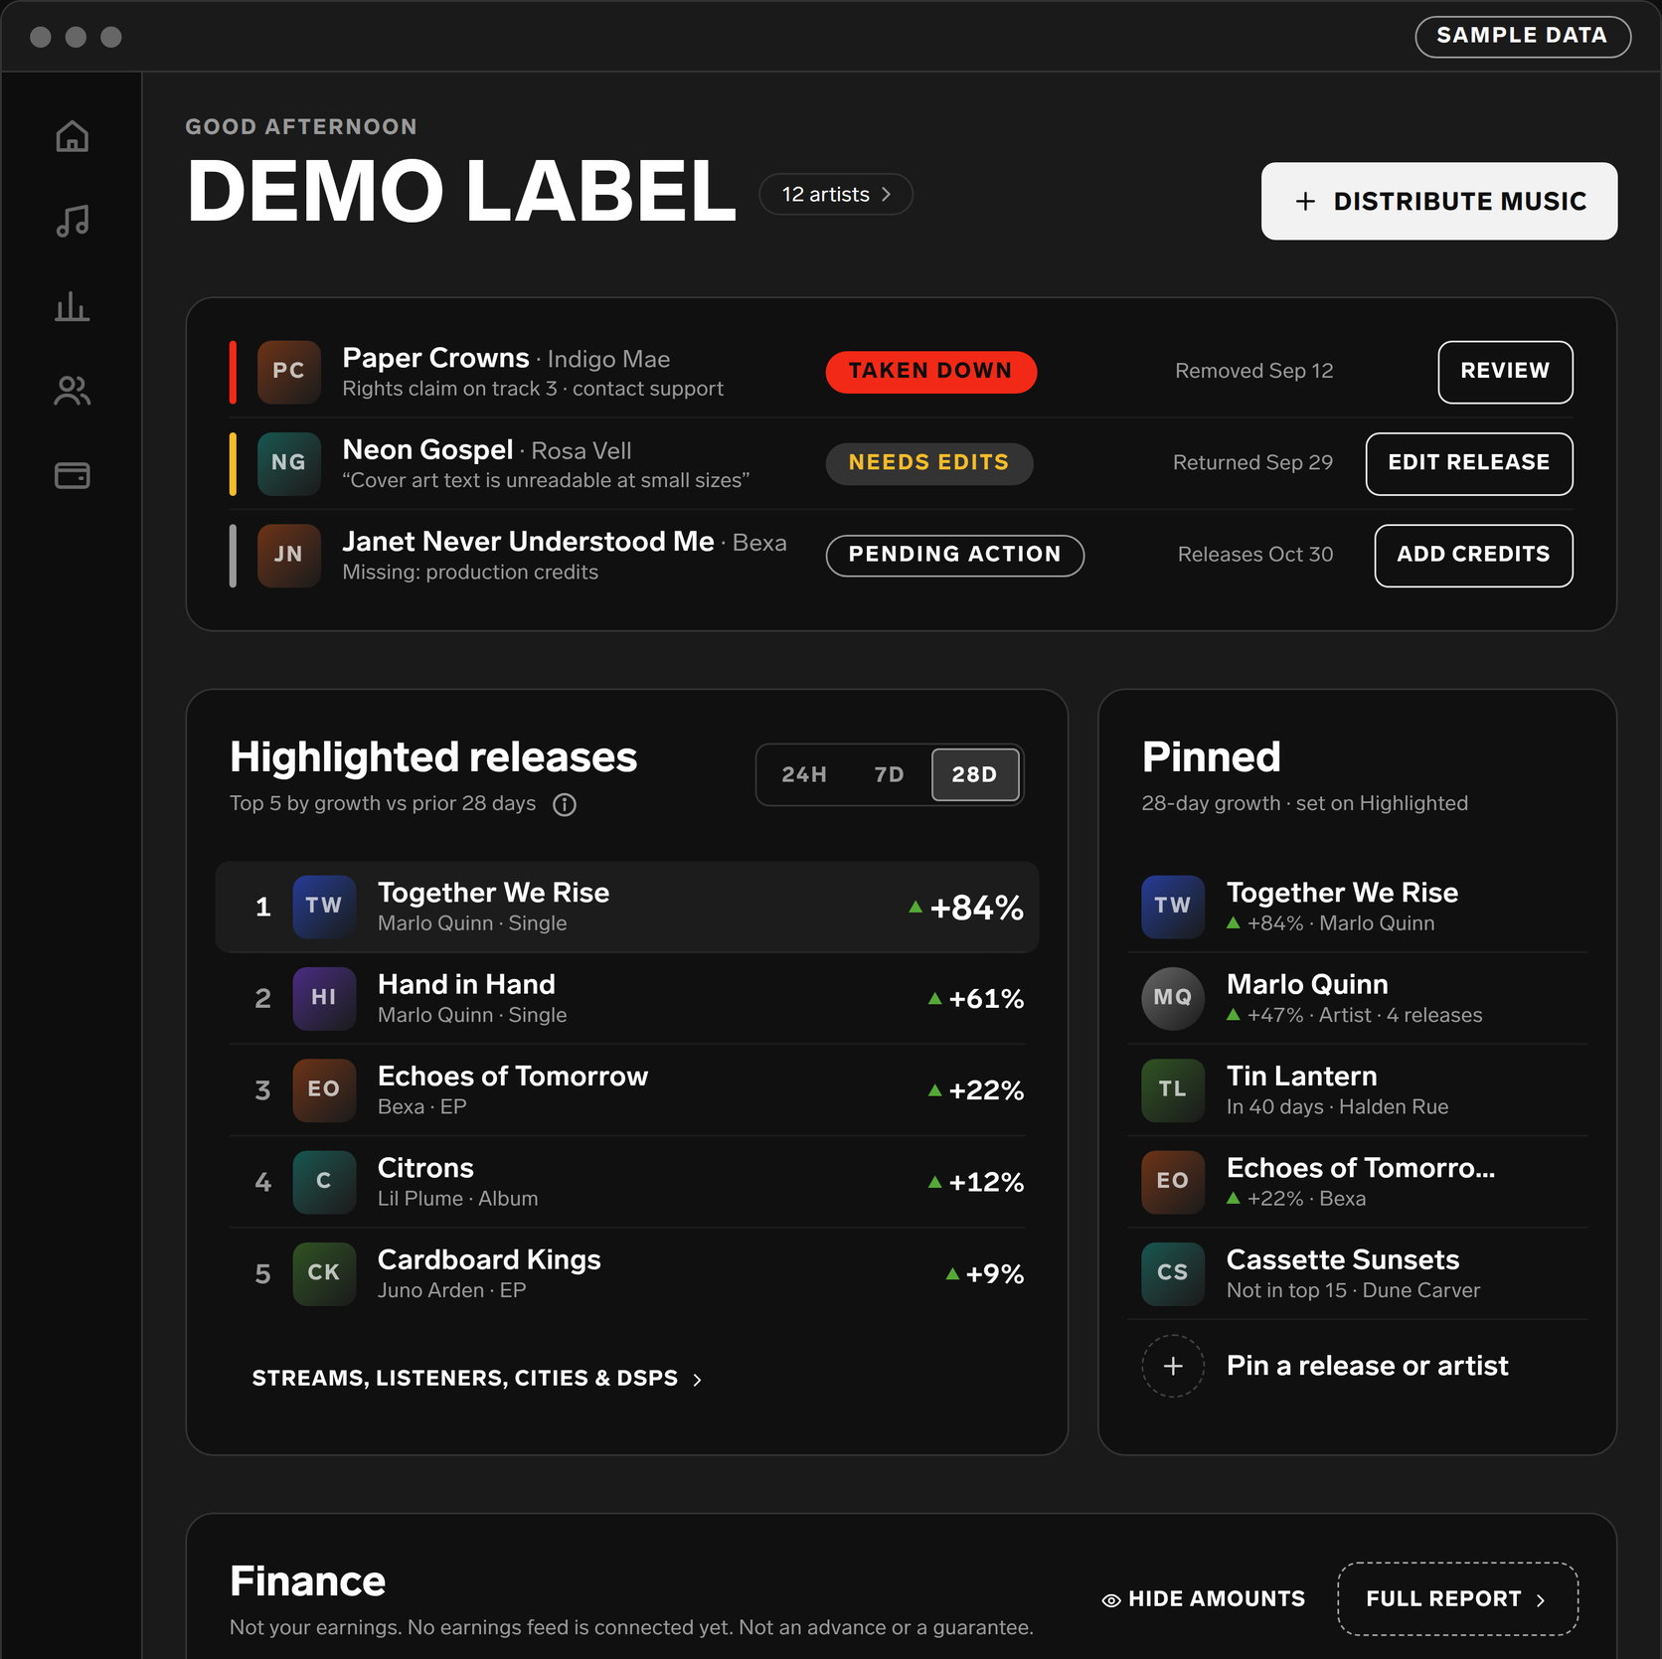The width and height of the screenshot is (1662, 1659).
Task: Open the Full Report in Finance
Action: (1458, 1599)
